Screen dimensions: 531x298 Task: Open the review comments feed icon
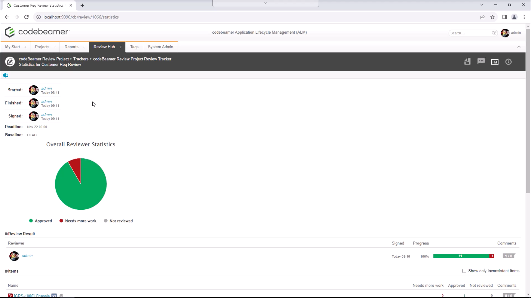(x=481, y=61)
